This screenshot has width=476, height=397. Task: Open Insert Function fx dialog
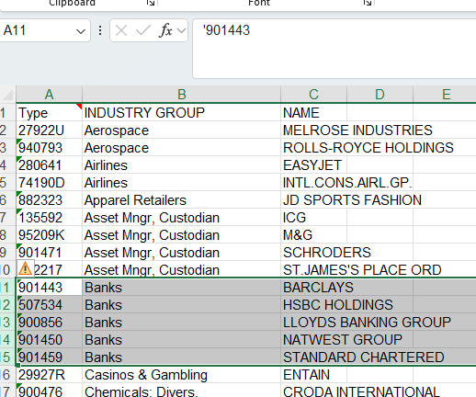coord(165,30)
